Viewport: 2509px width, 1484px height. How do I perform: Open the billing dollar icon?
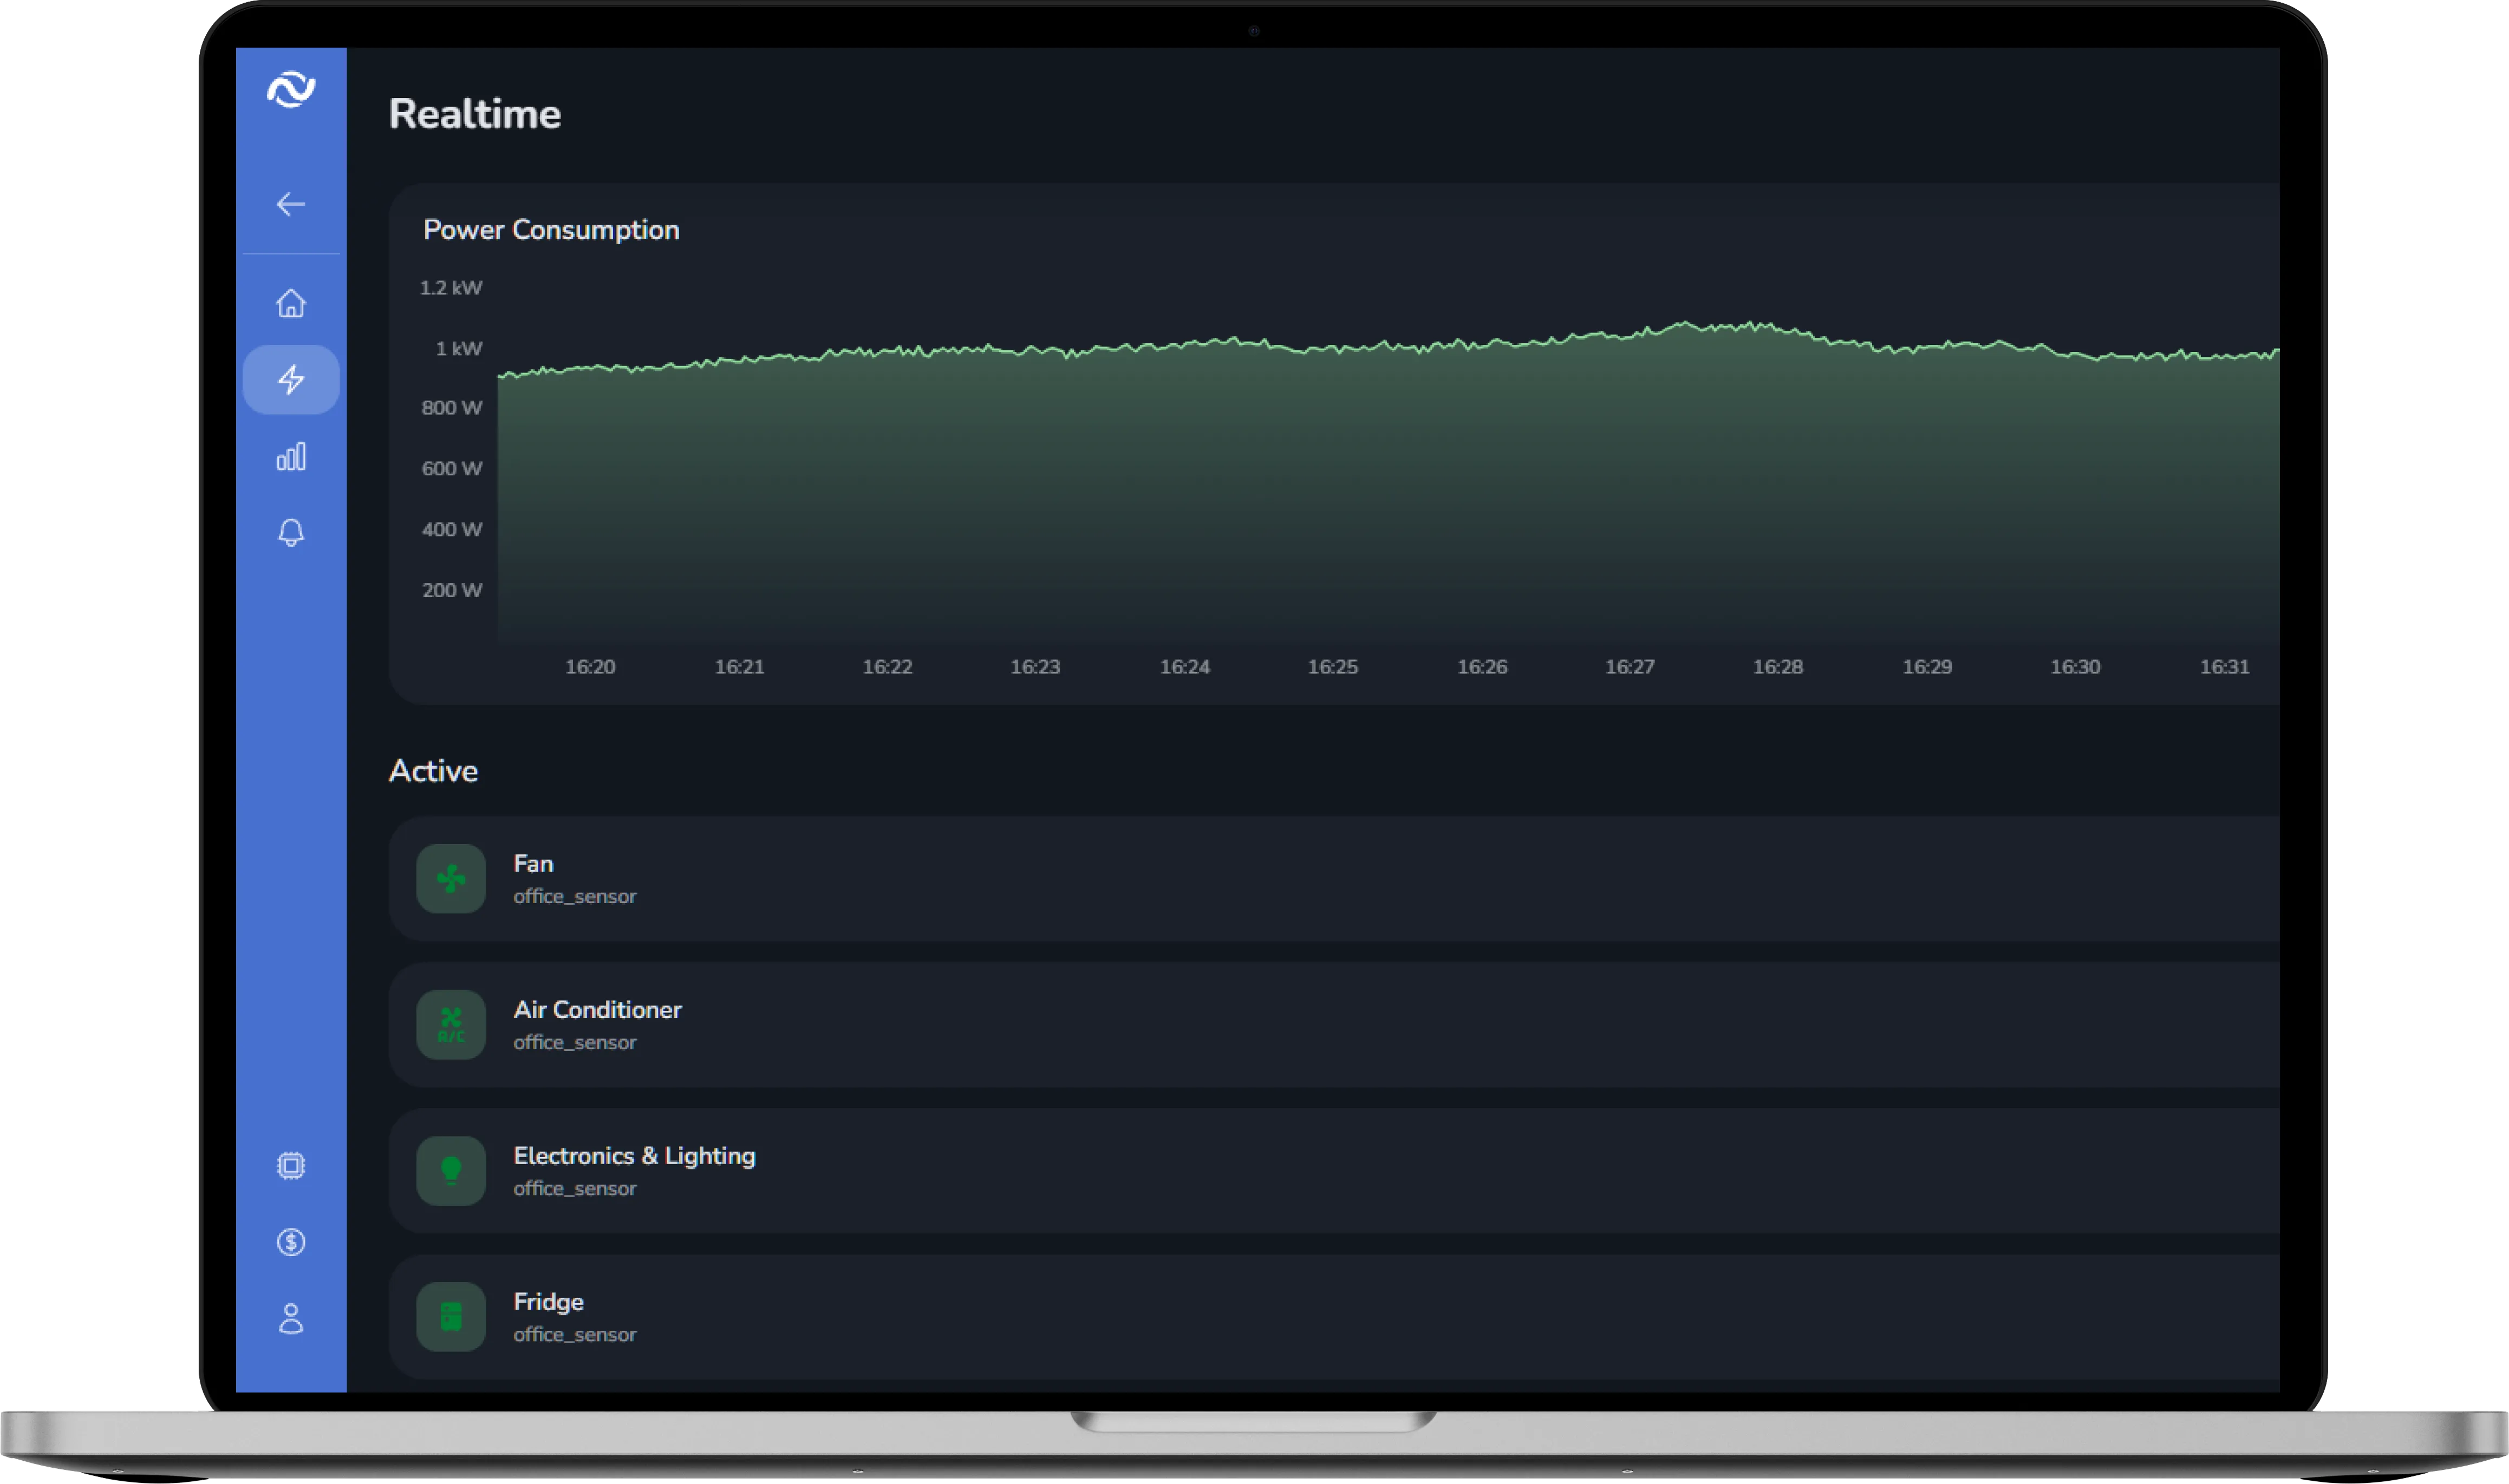point(291,1243)
